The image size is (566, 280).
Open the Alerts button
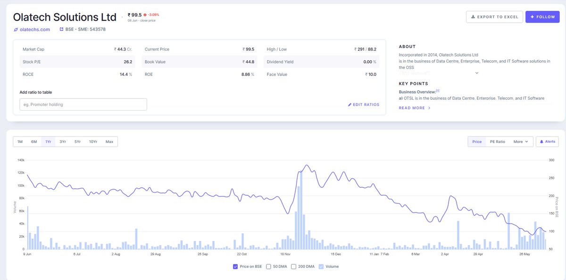[x=547, y=142]
